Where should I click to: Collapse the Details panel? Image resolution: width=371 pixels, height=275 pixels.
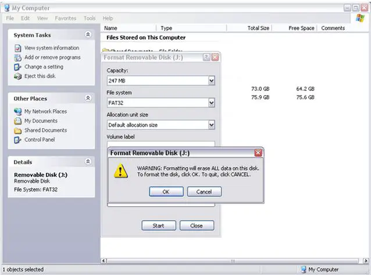(88, 162)
